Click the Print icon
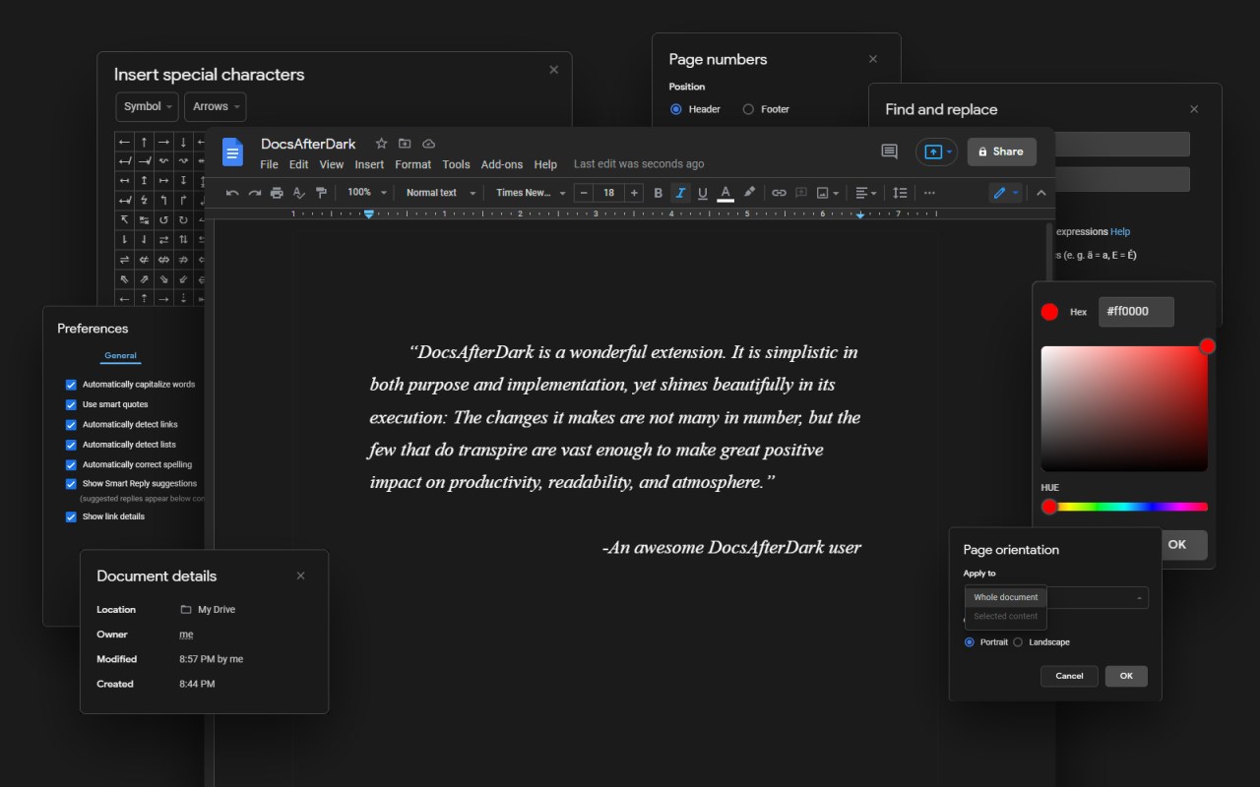This screenshot has height=787, width=1260. coord(277,193)
